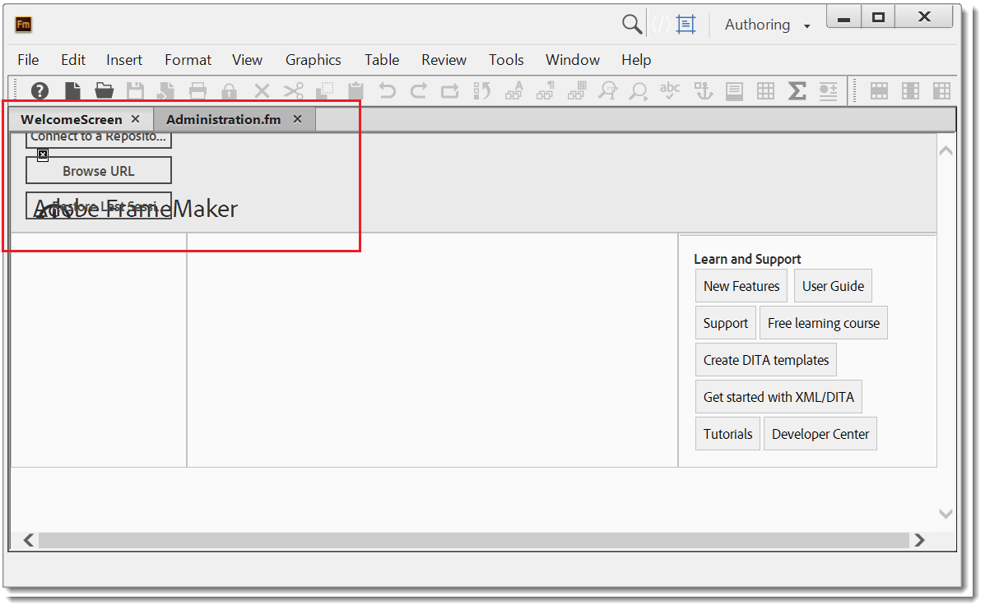Image resolution: width=985 pixels, height=609 pixels.
Task: Open the Authoring workspace dropdown
Action: coord(765,24)
